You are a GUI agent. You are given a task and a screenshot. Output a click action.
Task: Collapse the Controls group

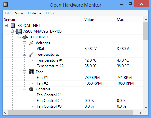[25, 89]
